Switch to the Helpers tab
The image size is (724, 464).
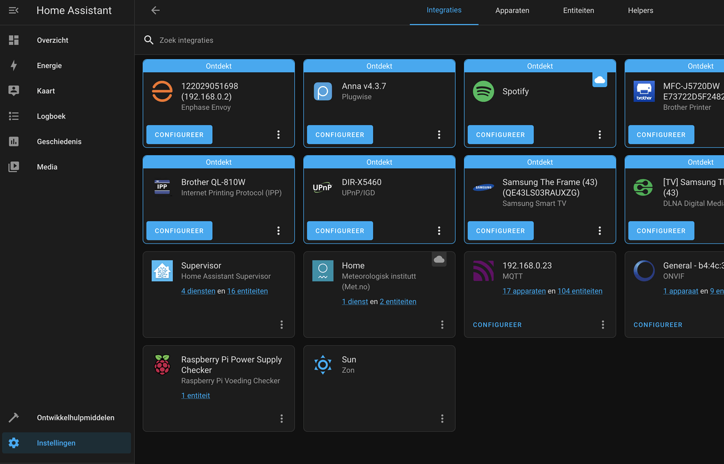640,10
